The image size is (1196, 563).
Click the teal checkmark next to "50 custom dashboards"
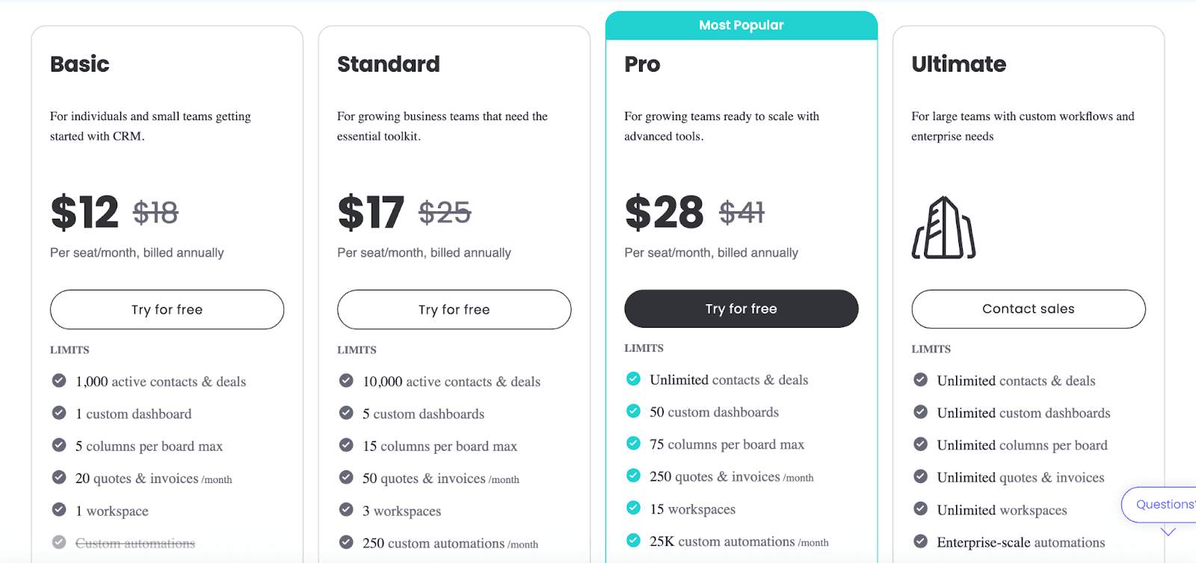[x=633, y=411]
